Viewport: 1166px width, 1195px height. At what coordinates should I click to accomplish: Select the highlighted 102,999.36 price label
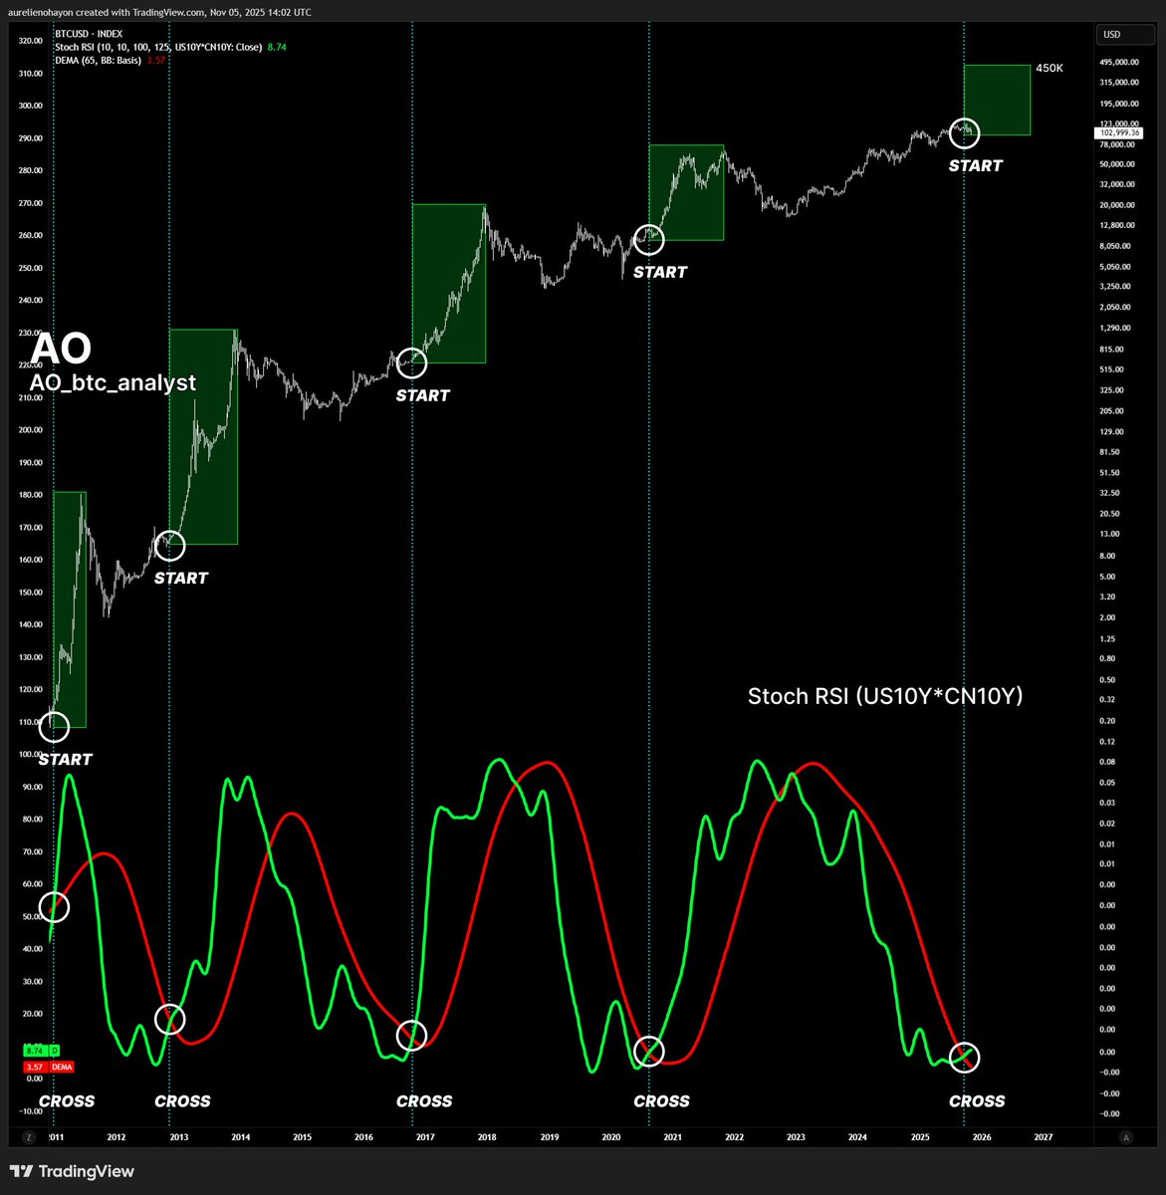click(1119, 132)
